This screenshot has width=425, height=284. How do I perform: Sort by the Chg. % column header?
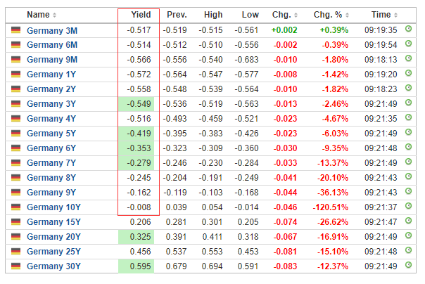click(332, 15)
